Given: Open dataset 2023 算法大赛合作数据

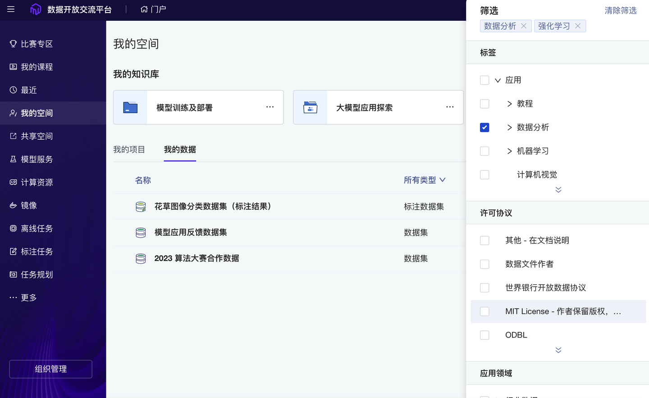Looking at the screenshot, I should (x=197, y=258).
